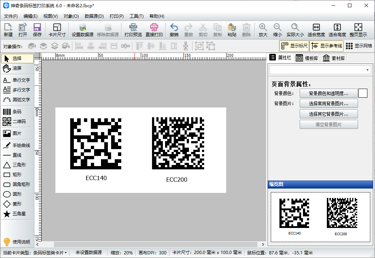Open the 数据源(D) menu
The height and width of the screenshot is (258, 375).
click(94, 16)
